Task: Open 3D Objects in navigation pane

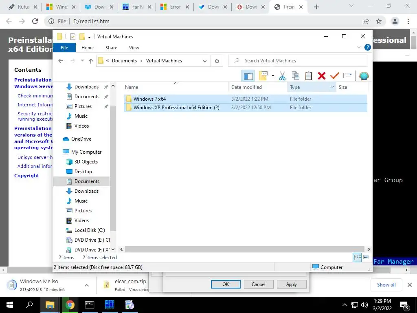Action: [86, 162]
